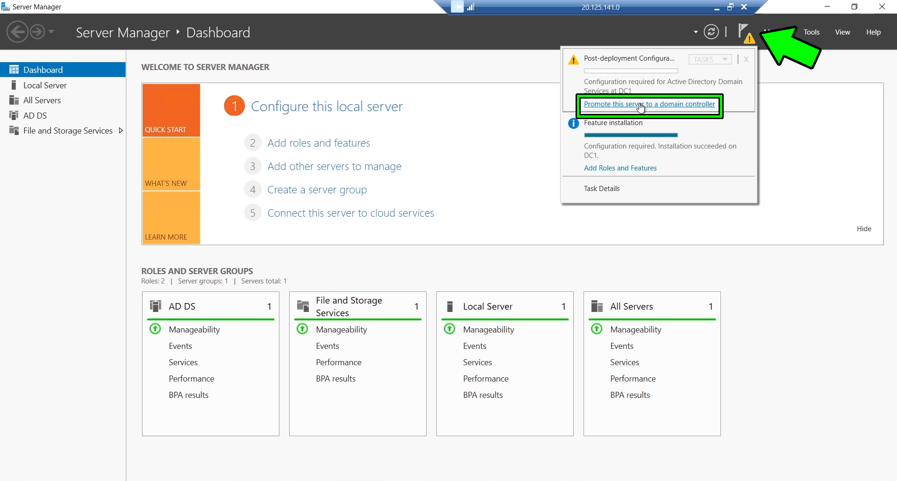The height and width of the screenshot is (481, 897).
Task: Click the warning triangle on Post-deployment message
Action: point(573,59)
